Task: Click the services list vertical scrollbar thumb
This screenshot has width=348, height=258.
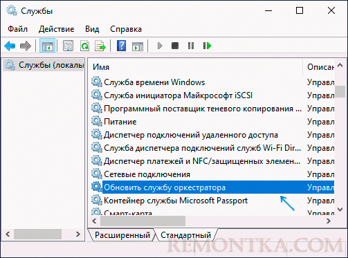Action: pyautogui.click(x=340, y=91)
